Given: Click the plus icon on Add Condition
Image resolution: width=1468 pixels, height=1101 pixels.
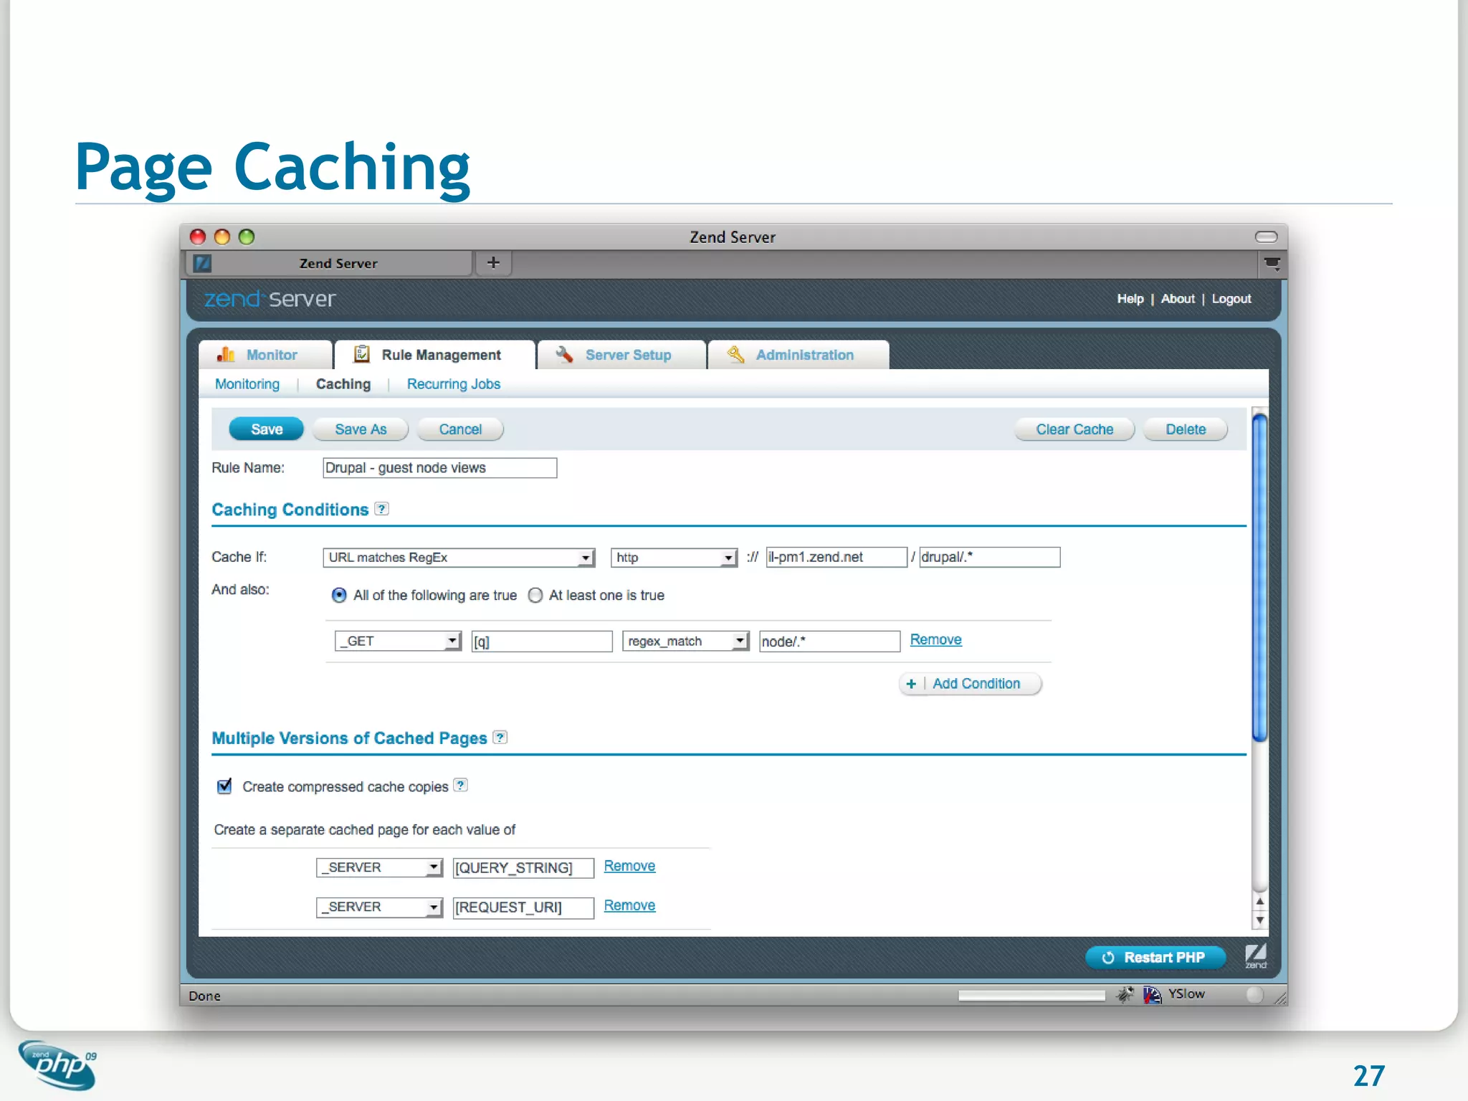Looking at the screenshot, I should 911,684.
